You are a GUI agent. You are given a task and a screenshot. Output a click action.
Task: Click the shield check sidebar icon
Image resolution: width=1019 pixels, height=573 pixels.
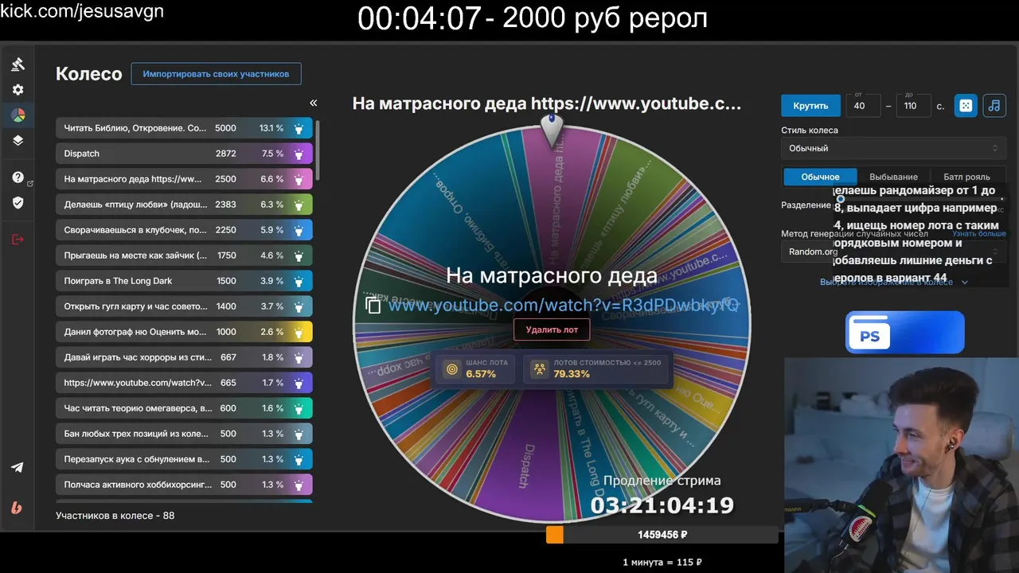point(18,203)
